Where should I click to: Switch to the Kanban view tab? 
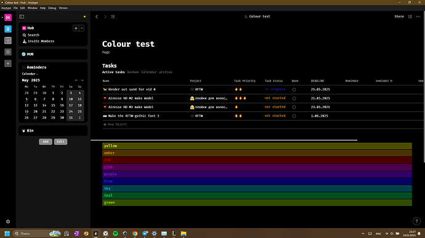point(133,73)
